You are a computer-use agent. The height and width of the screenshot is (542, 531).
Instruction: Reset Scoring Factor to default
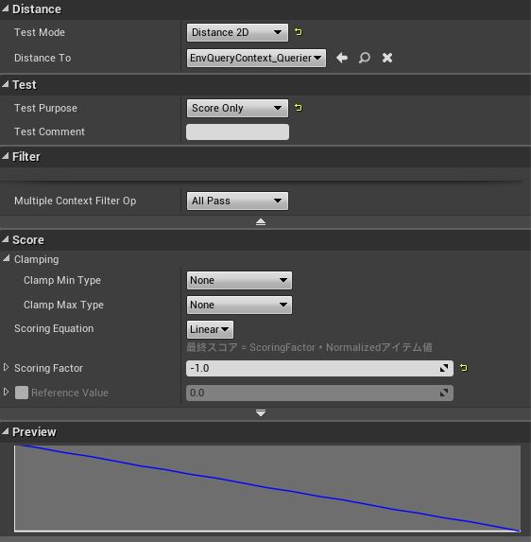click(463, 368)
